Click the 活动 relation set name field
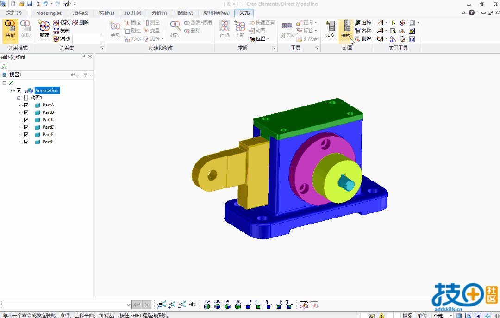Screen dimensions: 500x318 coord(87,38)
